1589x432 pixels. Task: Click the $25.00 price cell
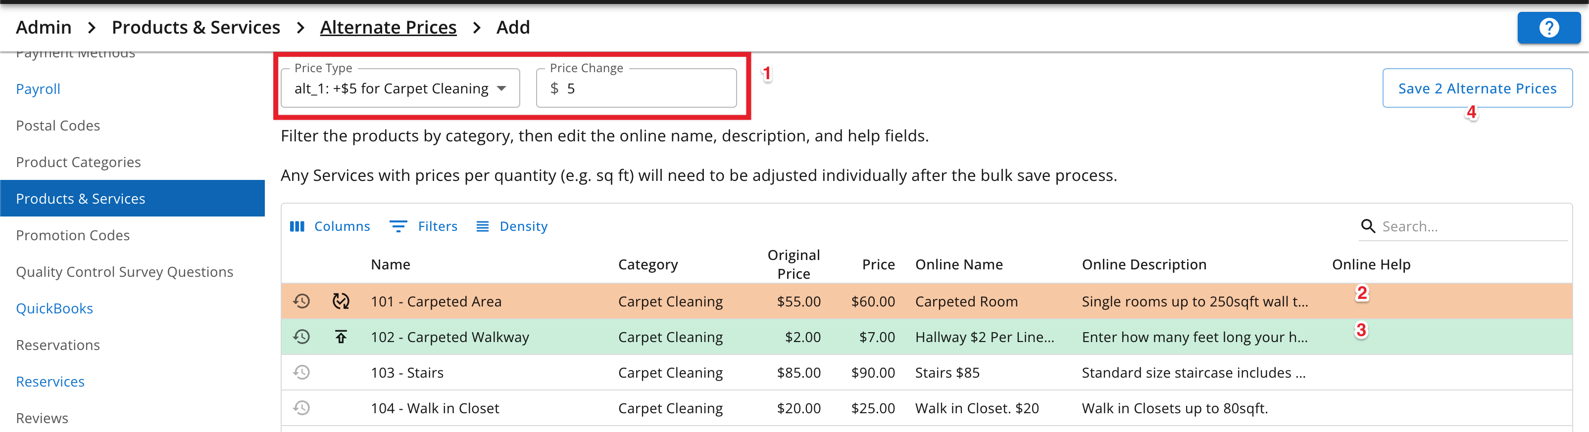click(873, 408)
